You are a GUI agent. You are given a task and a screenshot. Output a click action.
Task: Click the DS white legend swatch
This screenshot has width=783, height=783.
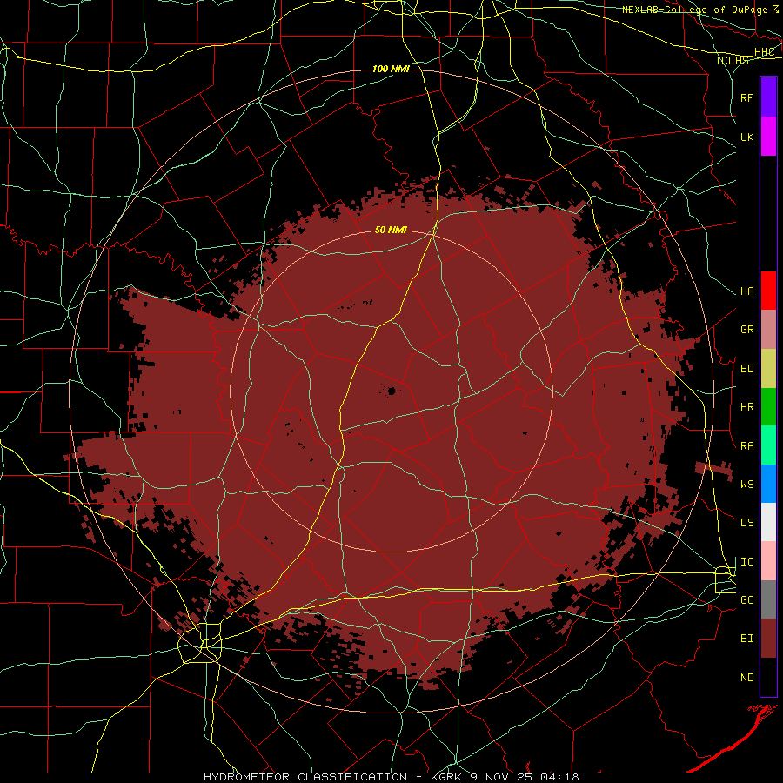tap(768, 522)
